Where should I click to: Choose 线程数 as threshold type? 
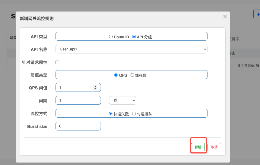[x=132, y=75]
